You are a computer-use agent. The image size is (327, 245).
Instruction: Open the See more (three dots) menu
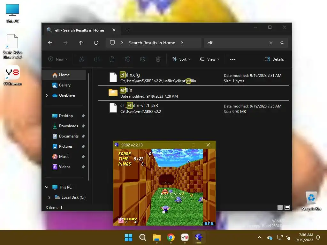click(x=233, y=59)
